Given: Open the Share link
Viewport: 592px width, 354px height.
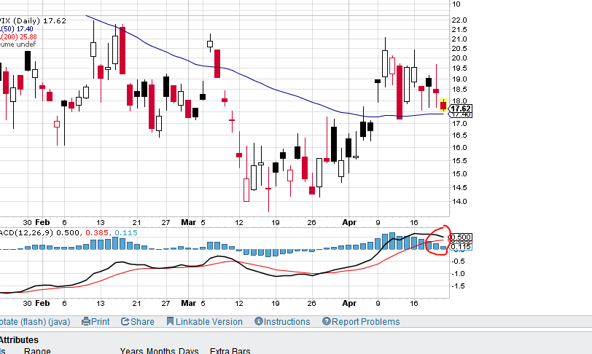Looking at the screenshot, I should point(142,321).
